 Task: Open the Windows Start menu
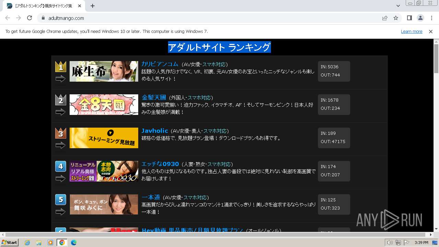[x=9, y=243]
